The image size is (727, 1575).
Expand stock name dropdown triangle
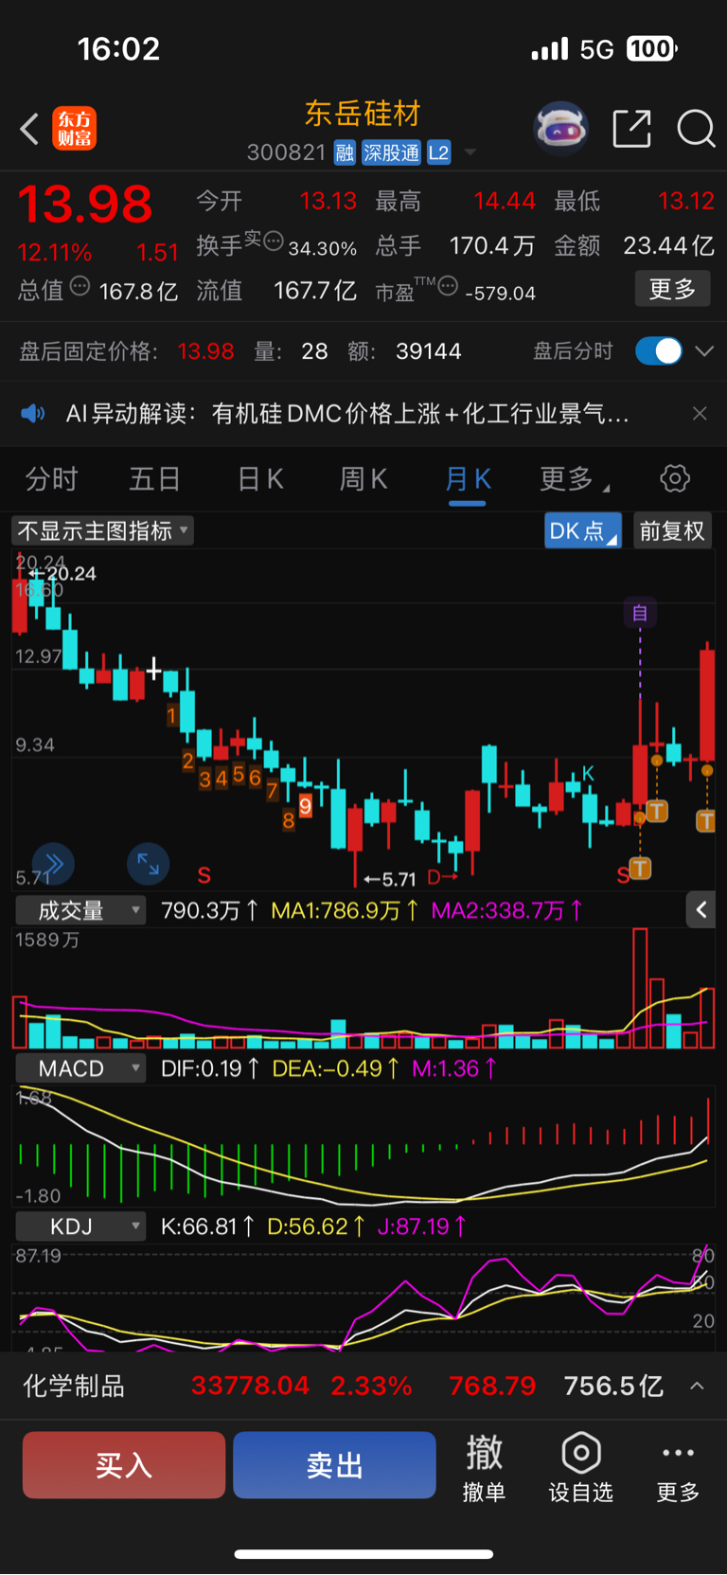coord(470,152)
